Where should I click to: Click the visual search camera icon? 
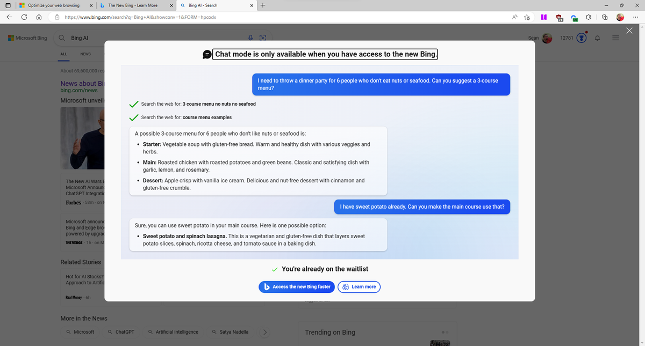[263, 38]
